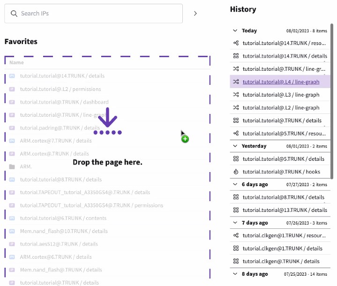Select ARM.cortex@7.TRUNK / details in Favorites
Image resolution: width=337 pixels, height=286 pixels.
[56, 141]
